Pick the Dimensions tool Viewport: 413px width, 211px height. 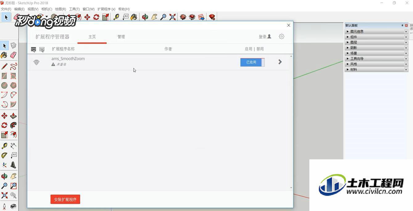tap(13, 146)
